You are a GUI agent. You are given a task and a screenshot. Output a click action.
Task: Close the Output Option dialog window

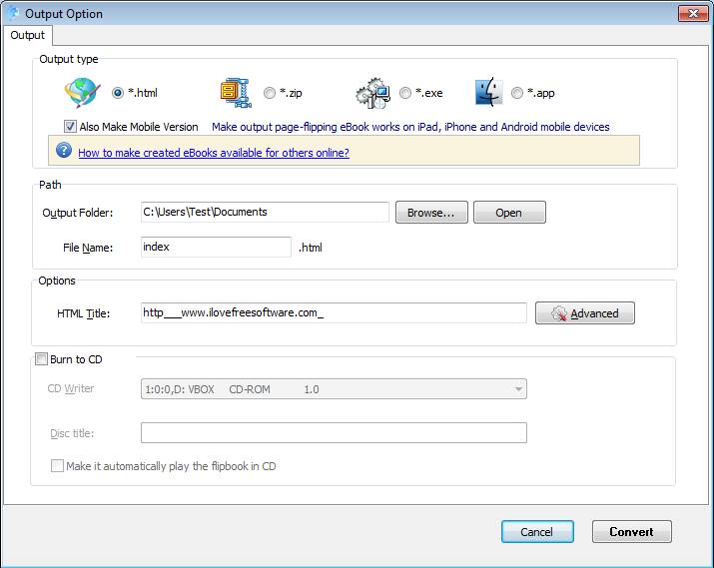692,13
